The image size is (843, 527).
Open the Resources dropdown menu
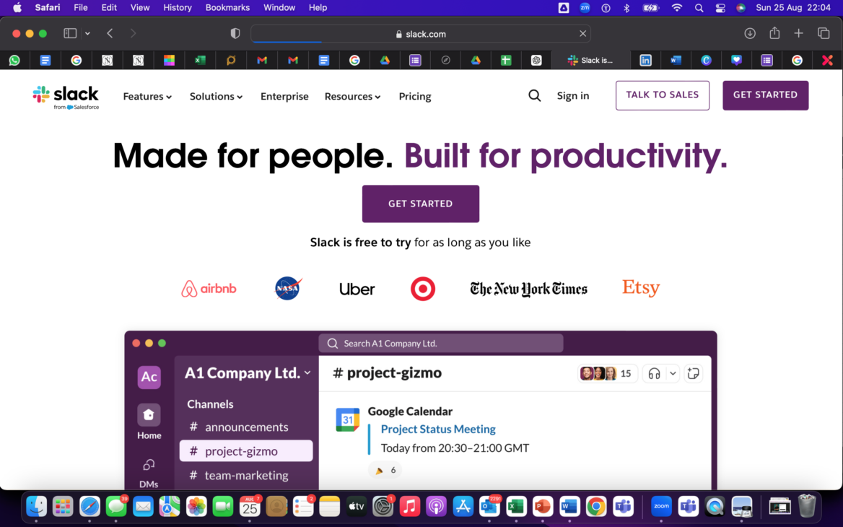[352, 96]
